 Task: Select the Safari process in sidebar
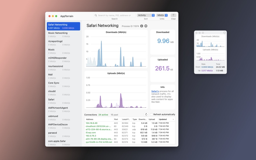coord(64,101)
